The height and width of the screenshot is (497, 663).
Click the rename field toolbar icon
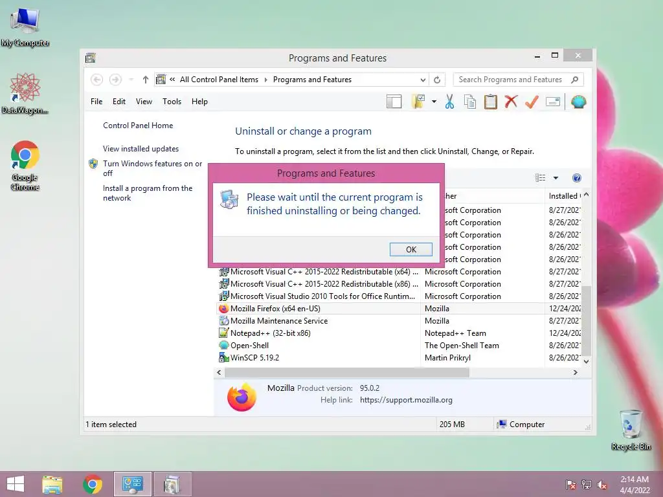(553, 102)
